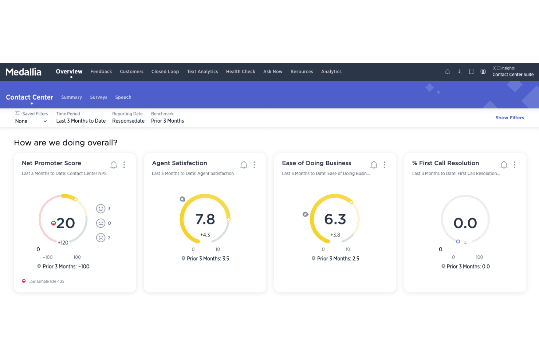Viewport: 539px width, 359px height.
Task: Click the Net Promoter Score gauge value 20
Action: (x=66, y=223)
